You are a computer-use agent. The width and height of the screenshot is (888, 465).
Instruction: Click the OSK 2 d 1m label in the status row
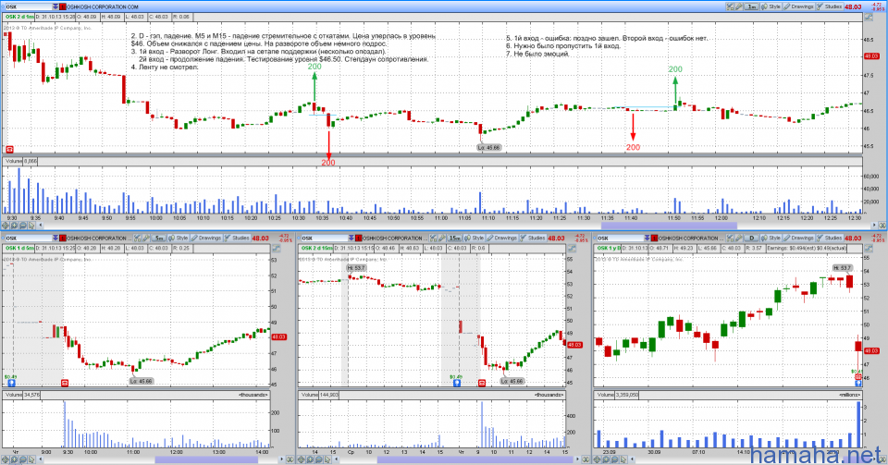[19, 17]
